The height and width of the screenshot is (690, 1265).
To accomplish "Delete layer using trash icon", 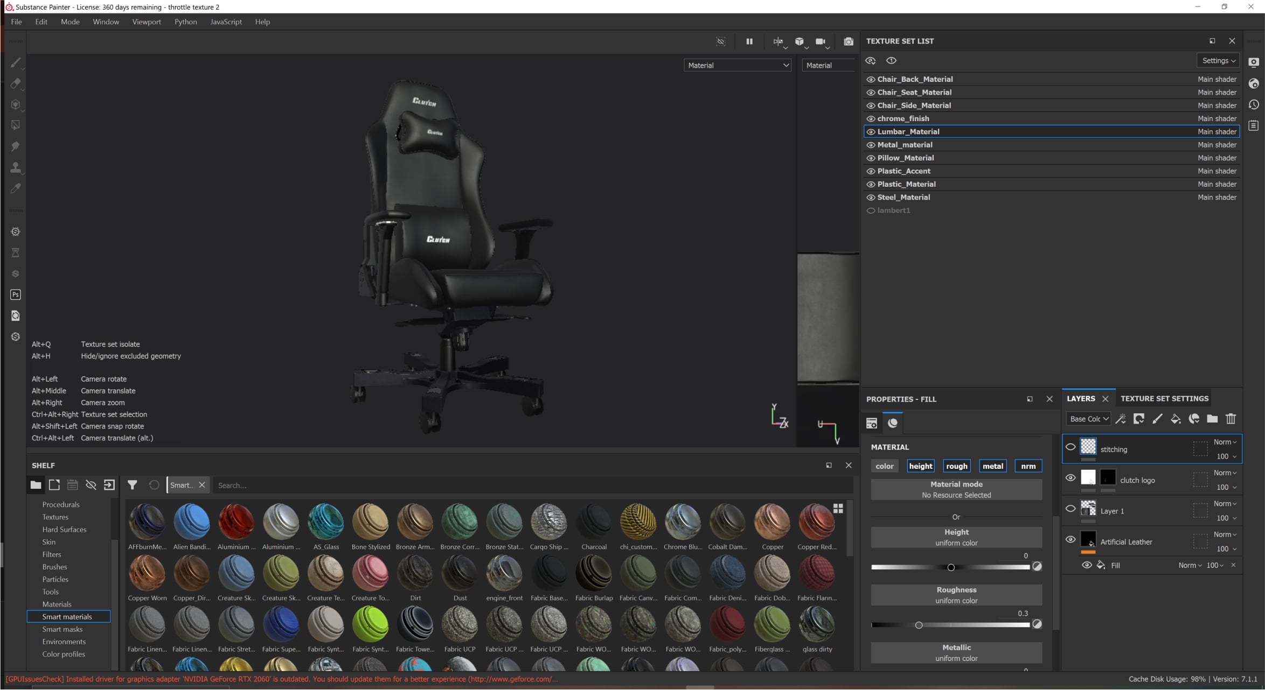I will click(x=1231, y=419).
